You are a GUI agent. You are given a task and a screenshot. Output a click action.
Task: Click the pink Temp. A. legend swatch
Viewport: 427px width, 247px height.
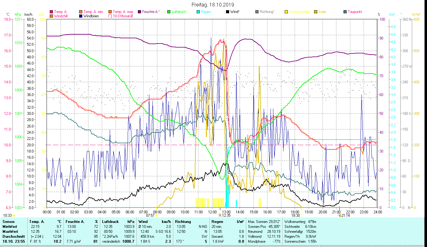(x=51, y=12)
